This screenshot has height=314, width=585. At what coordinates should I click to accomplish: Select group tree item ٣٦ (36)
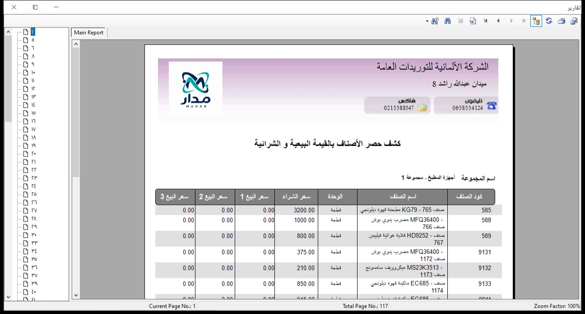pos(34,268)
